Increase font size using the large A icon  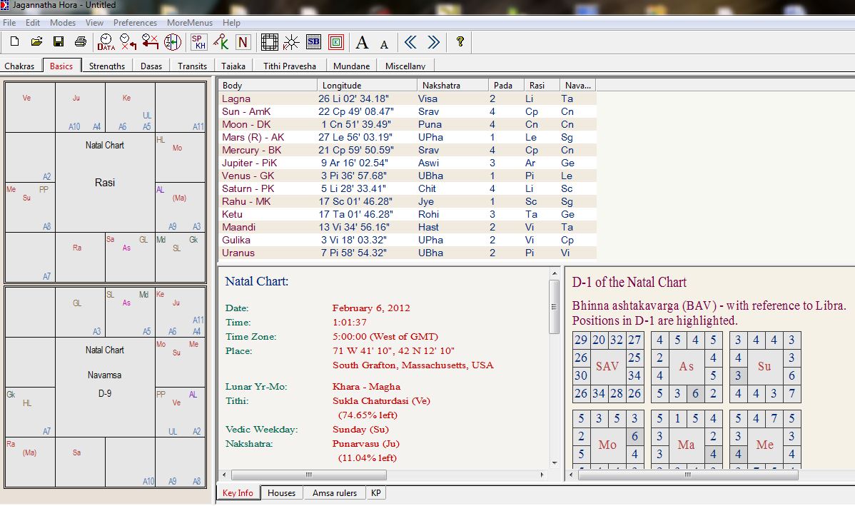click(x=362, y=42)
